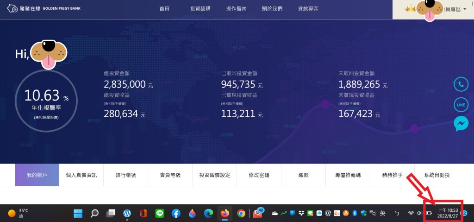
Task: Click the Golden Piggy Bank logo
Action: pos(41,9)
